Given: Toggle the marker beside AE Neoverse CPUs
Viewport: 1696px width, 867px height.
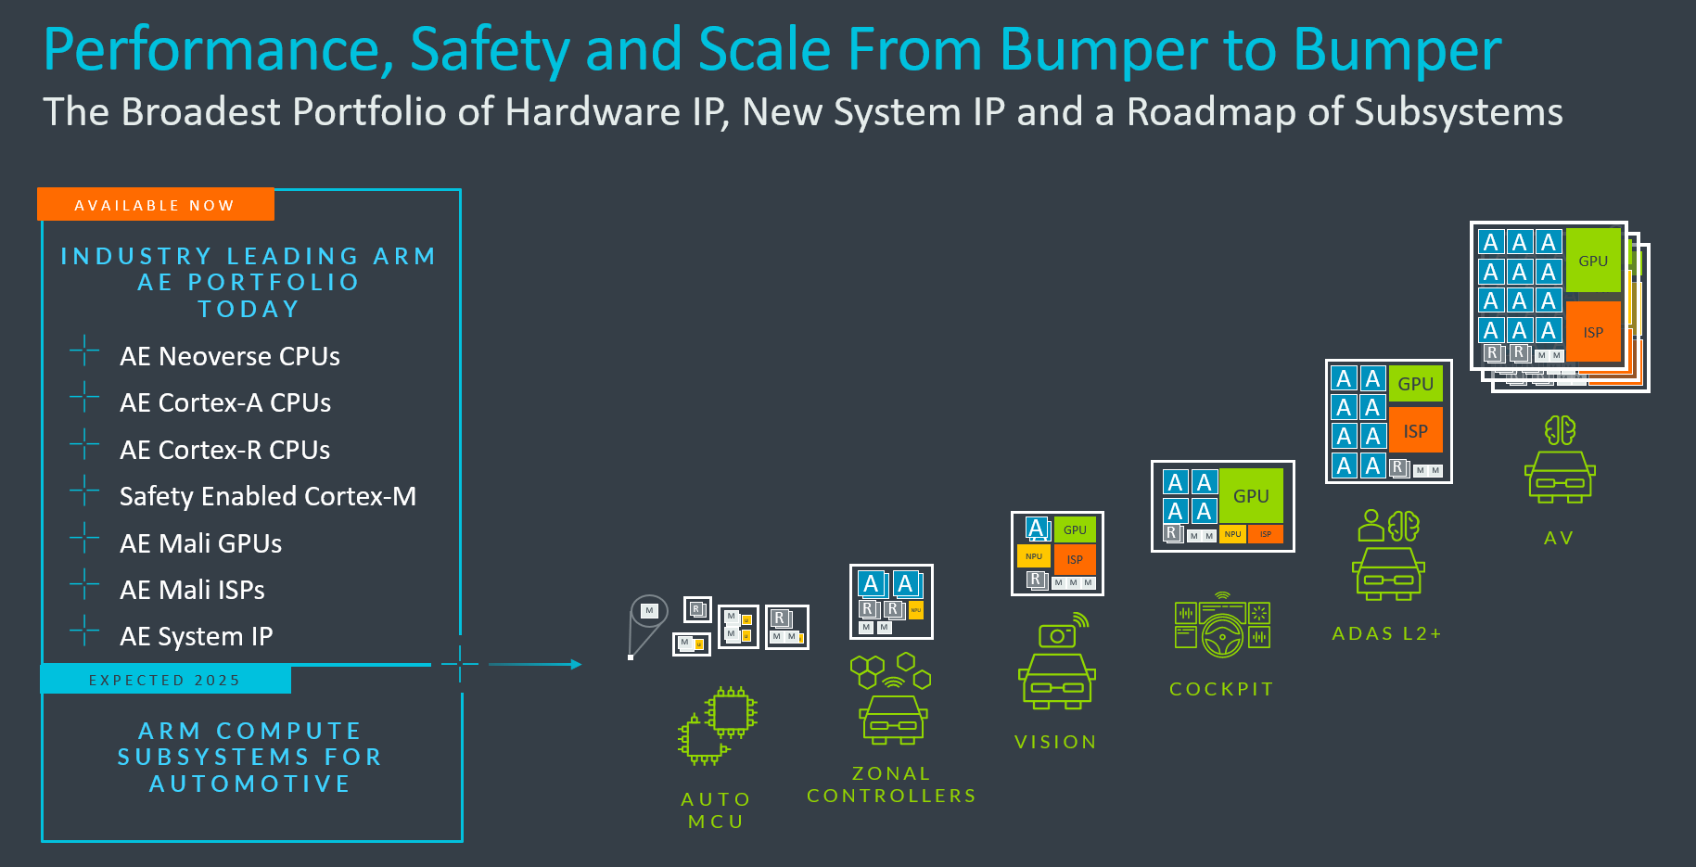Looking at the screenshot, I should [x=83, y=351].
